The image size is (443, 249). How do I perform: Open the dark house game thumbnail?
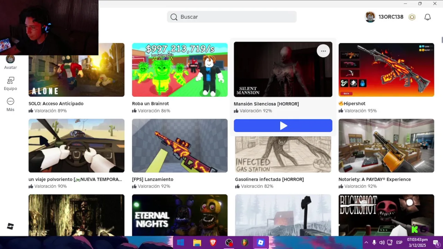pyautogui.click(x=76, y=215)
